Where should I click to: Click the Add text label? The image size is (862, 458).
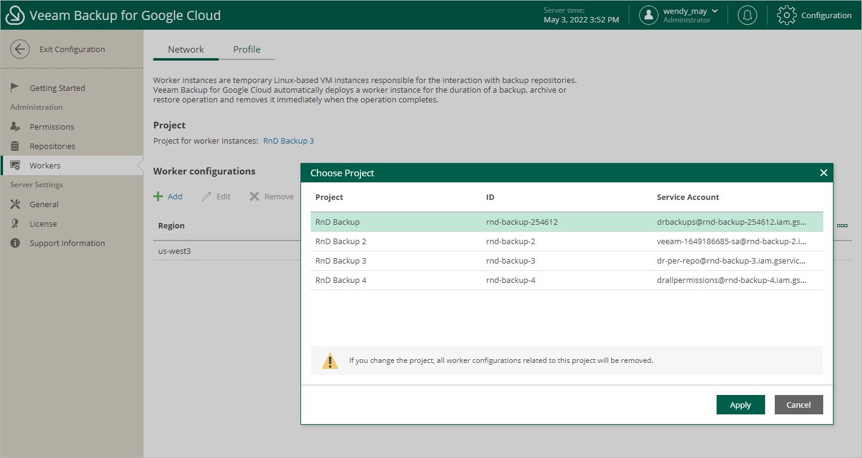point(175,196)
